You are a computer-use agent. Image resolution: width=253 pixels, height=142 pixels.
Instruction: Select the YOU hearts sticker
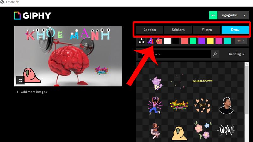(x=202, y=106)
